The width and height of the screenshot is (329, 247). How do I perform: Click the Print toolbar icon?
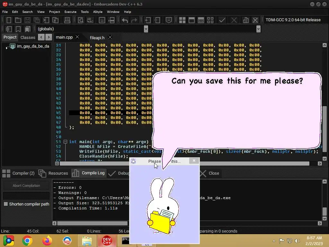tap(67, 20)
